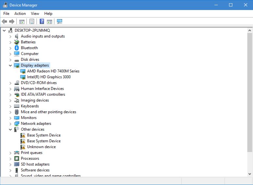Select the Other devices label

point(32,129)
